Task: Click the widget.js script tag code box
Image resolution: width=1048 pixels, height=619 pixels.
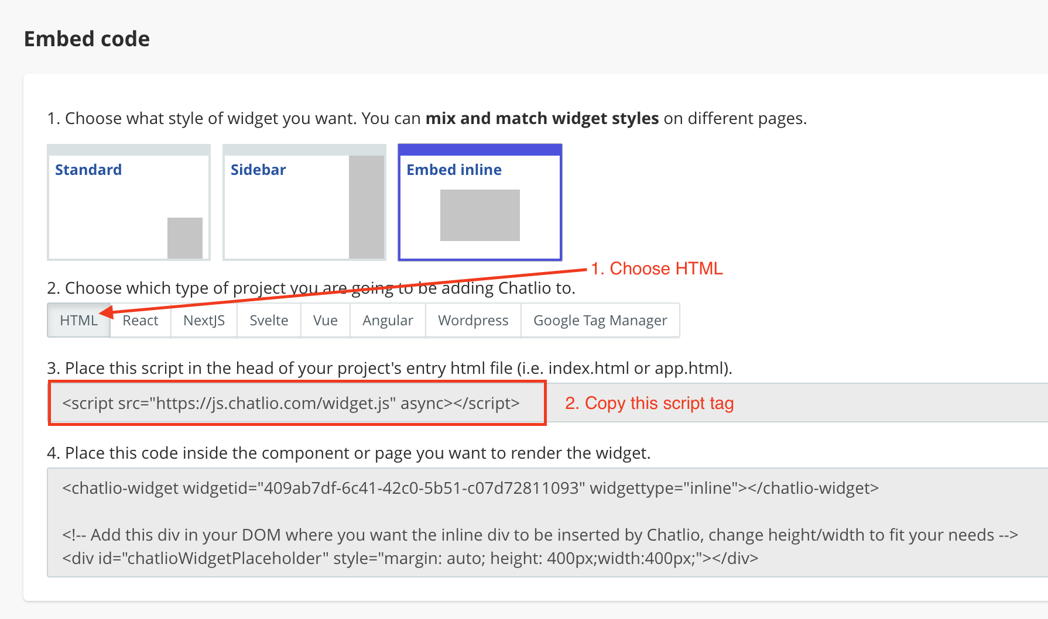Action: click(x=547, y=403)
